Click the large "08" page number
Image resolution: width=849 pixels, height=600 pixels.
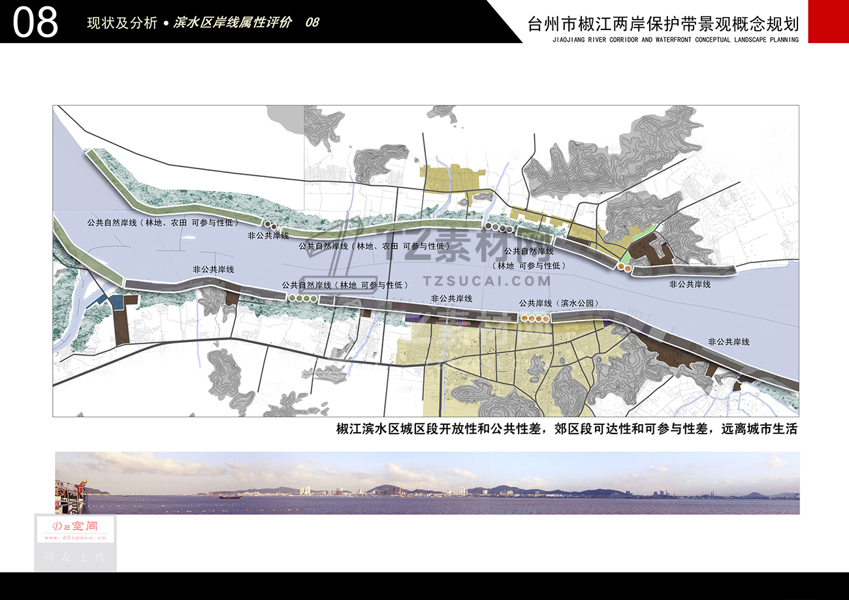coord(35,23)
